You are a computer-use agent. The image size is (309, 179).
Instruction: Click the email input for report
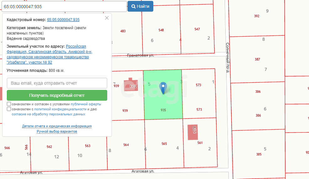57,83
